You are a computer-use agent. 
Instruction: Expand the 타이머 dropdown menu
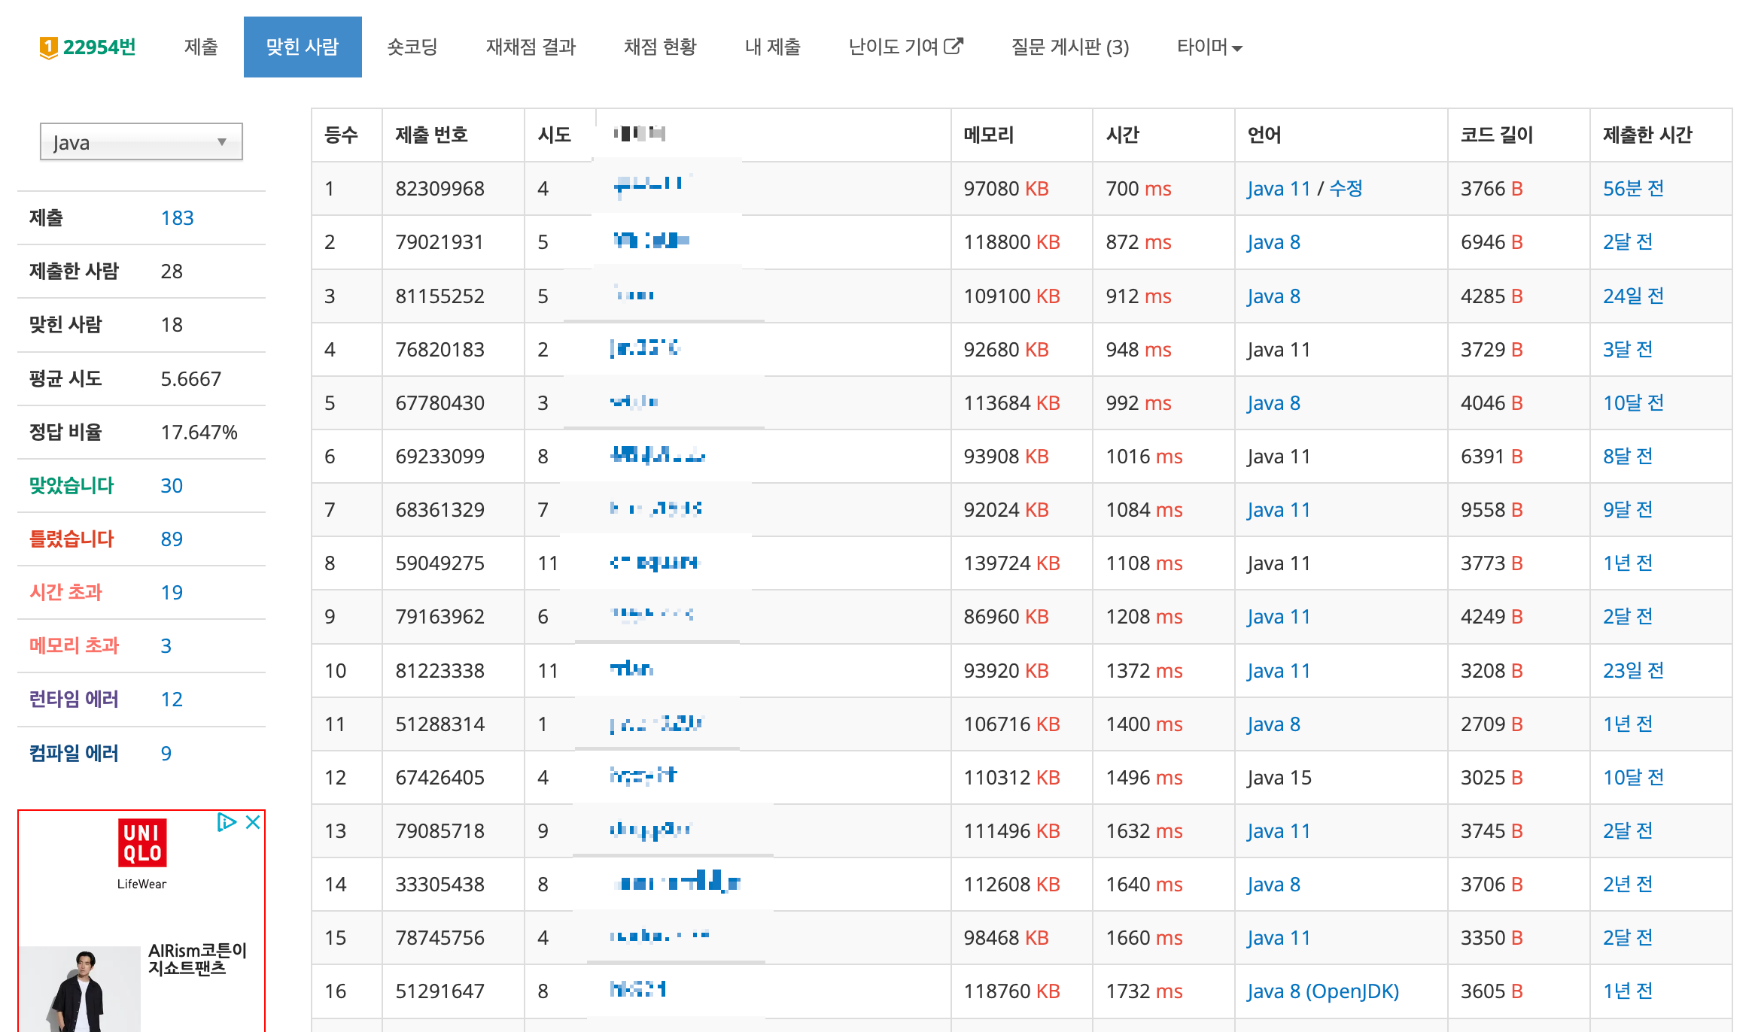pos(1209,47)
